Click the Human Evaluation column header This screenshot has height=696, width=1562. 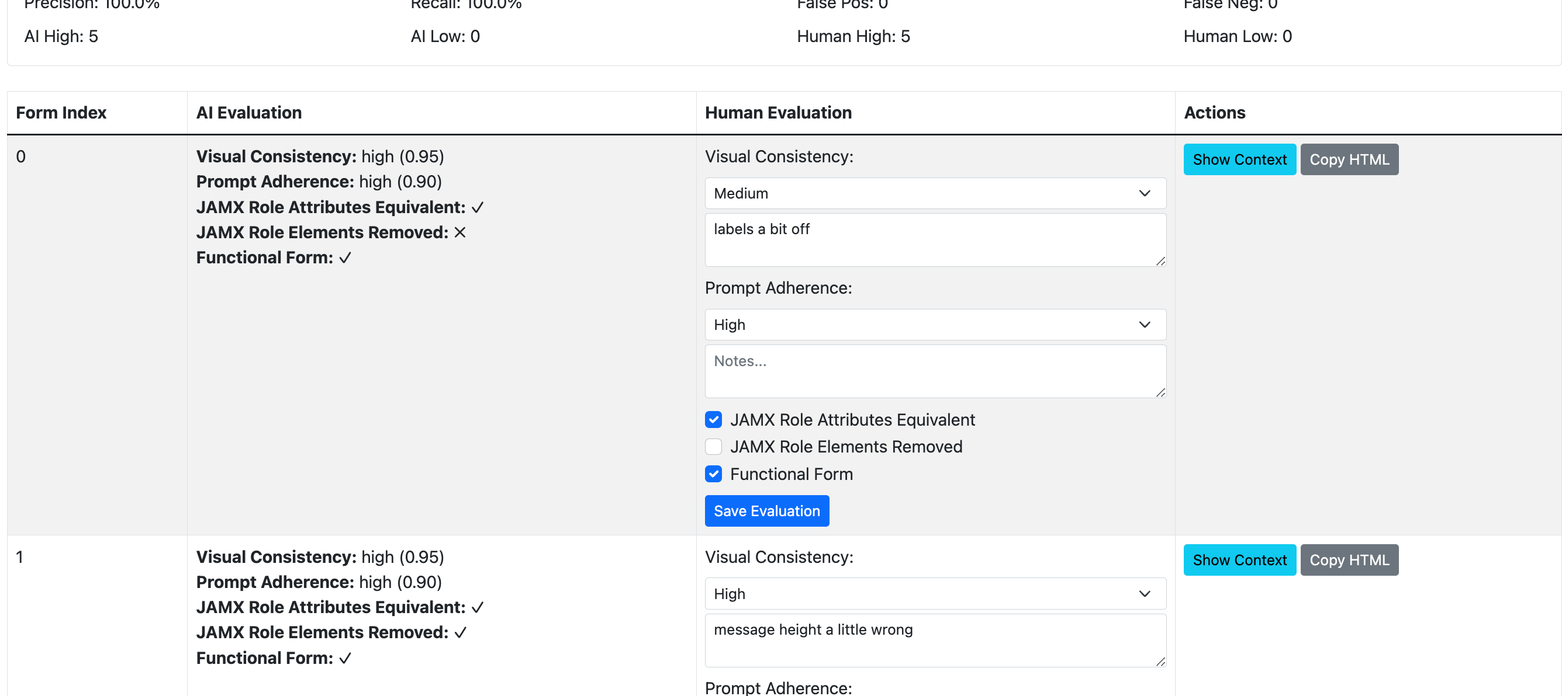(778, 112)
